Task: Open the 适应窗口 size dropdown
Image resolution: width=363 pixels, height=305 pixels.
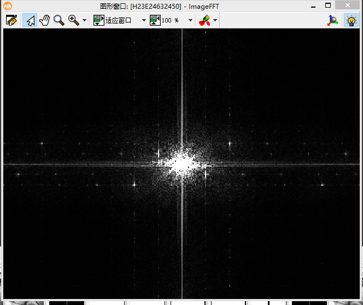Action: click(x=144, y=20)
